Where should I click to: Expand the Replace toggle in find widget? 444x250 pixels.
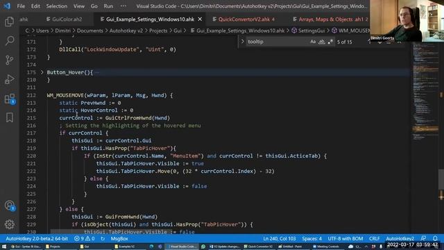tap(242, 42)
